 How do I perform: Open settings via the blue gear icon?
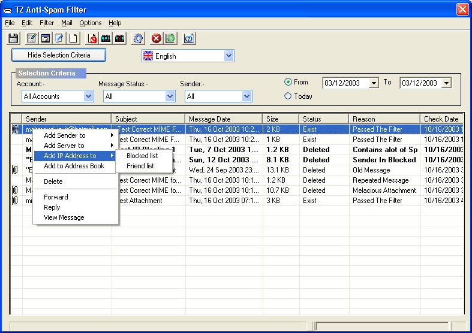(138, 38)
